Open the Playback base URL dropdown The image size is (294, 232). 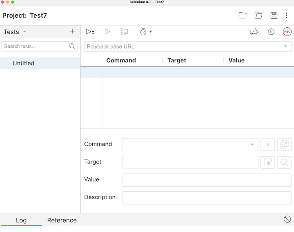tap(285, 46)
